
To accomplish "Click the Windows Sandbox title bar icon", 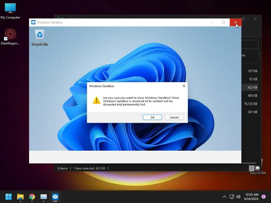I will [x=33, y=22].
